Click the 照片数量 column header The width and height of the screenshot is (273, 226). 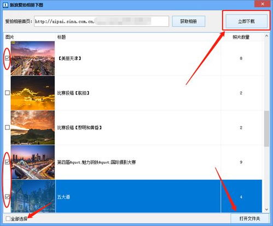click(x=241, y=37)
